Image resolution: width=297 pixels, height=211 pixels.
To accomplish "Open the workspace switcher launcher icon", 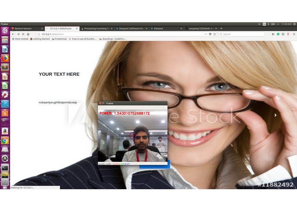I will coord(5,121).
